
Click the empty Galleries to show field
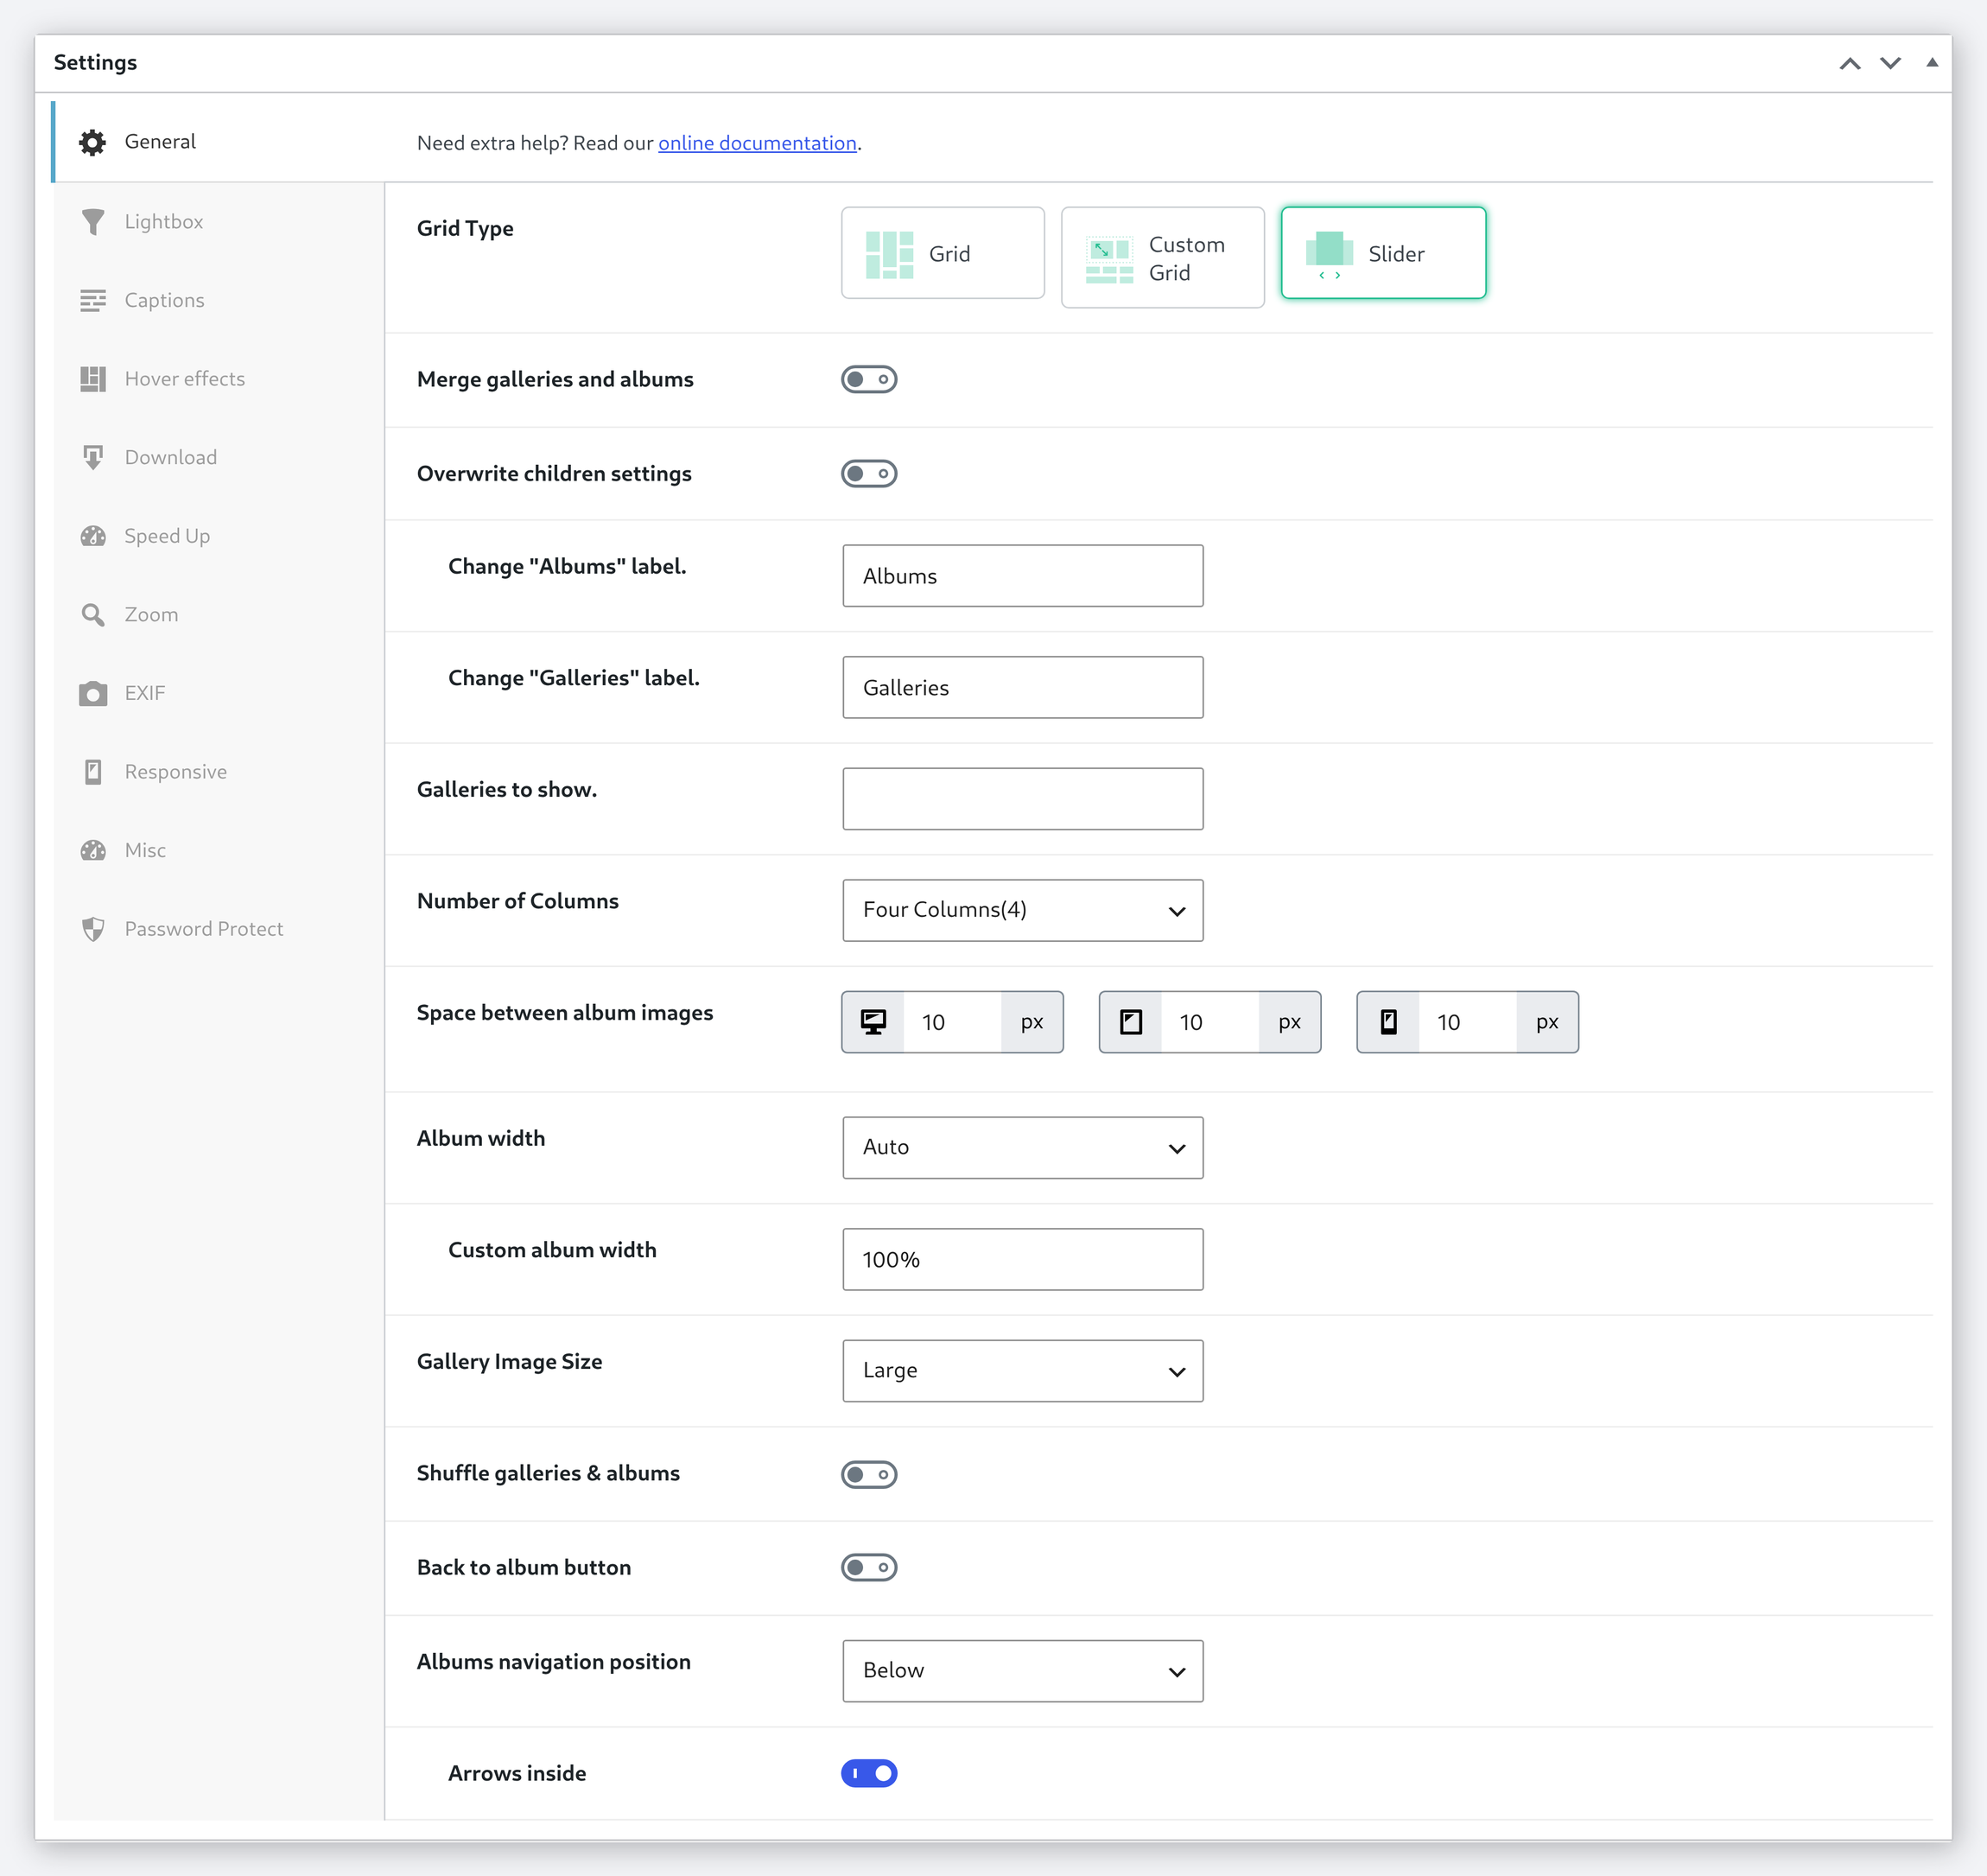coord(1023,799)
